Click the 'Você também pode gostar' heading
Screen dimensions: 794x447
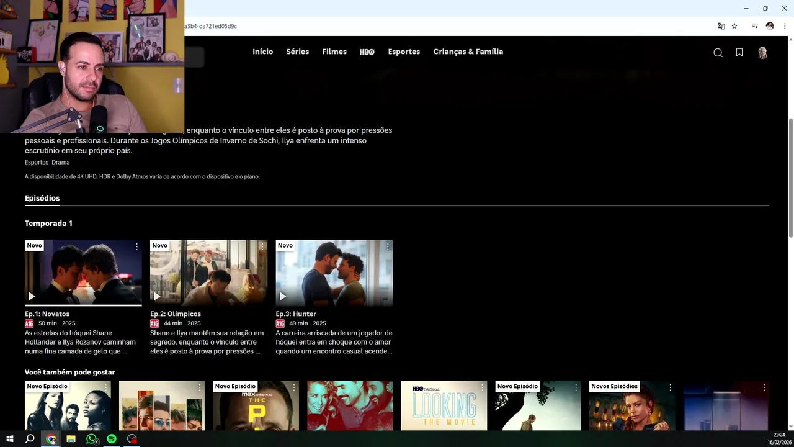pyautogui.click(x=70, y=372)
